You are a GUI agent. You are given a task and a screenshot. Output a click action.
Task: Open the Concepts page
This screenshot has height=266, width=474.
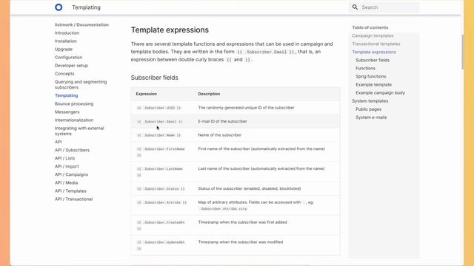click(64, 74)
